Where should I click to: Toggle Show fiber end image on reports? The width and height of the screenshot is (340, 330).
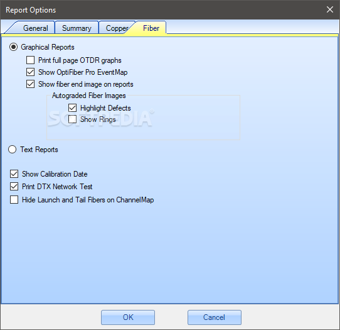click(30, 84)
